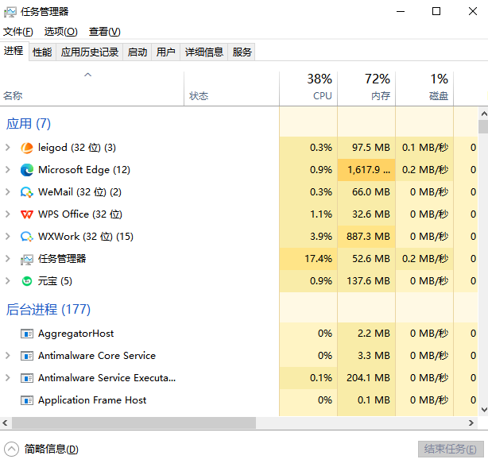Click the 简略信息(D) link

pyautogui.click(x=52, y=450)
